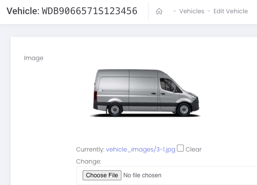The height and width of the screenshot is (185, 257).
Task: Tick the Clear checkbox
Action: [x=180, y=148]
